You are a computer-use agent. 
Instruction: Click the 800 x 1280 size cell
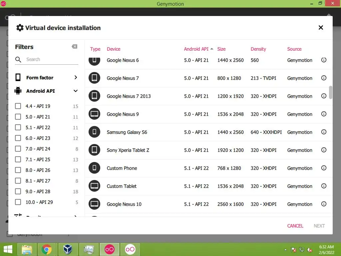click(x=229, y=78)
